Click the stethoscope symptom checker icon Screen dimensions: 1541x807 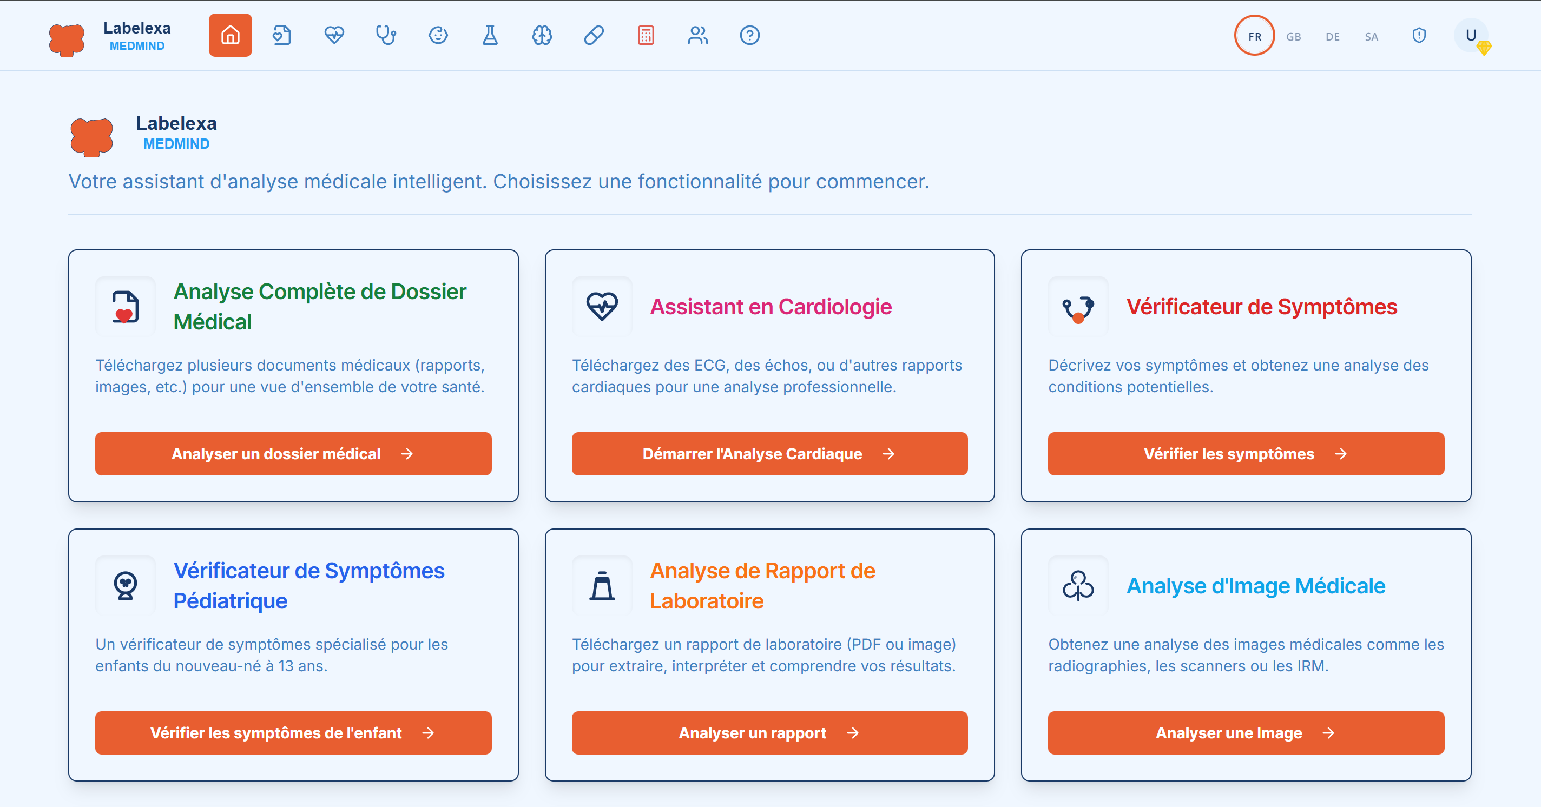click(386, 35)
